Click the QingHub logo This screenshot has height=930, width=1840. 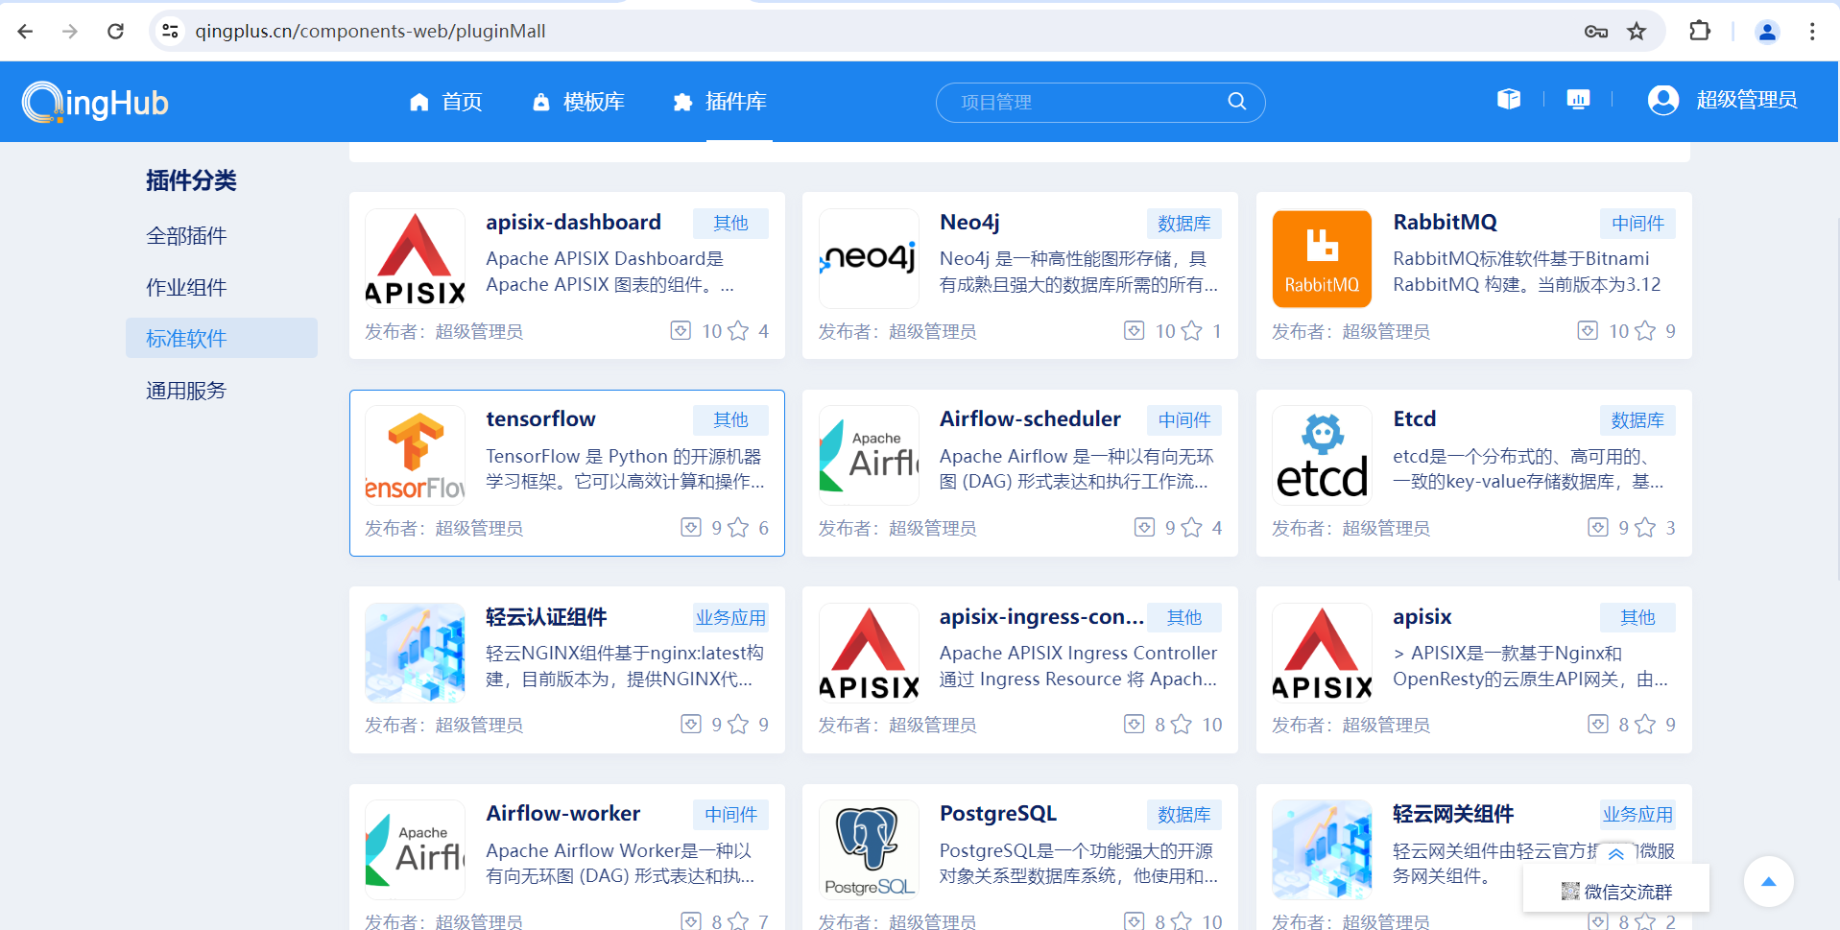coord(95,102)
